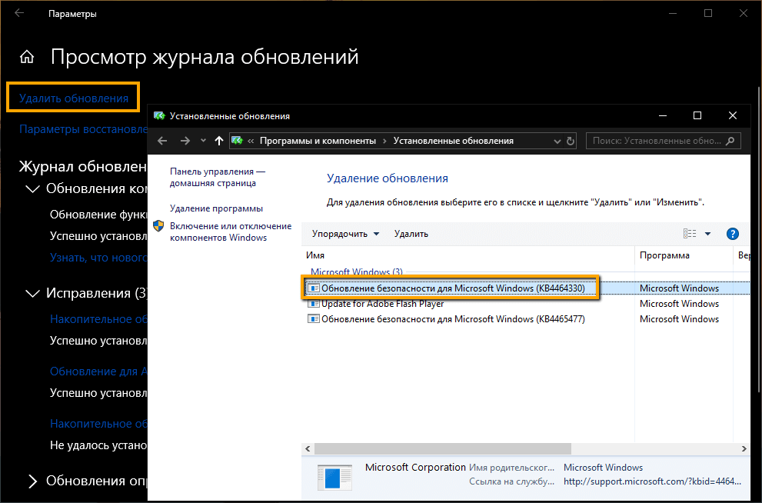Click the support.microsoft.com link in details pane

[652, 481]
